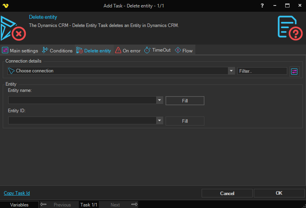The width and height of the screenshot is (306, 208).
Task: Expand the Entity ID dropdown arrow
Action: pos(160,121)
